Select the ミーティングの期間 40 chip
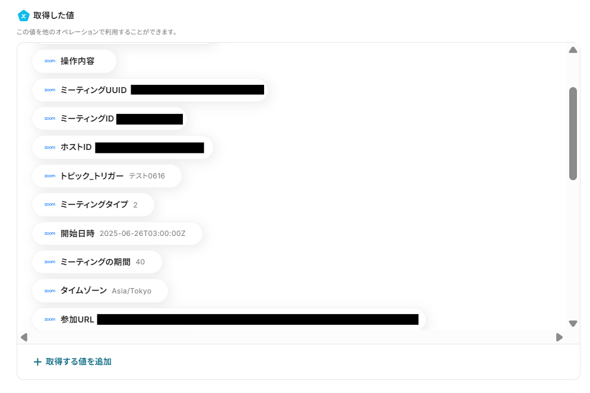590x393 pixels. pyautogui.click(x=97, y=262)
